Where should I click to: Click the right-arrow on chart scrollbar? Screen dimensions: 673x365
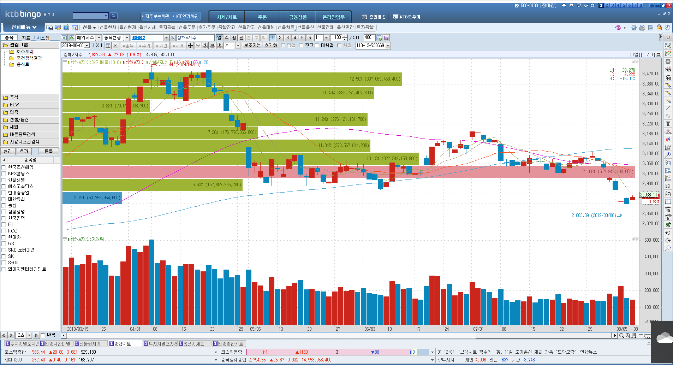(x=615, y=335)
